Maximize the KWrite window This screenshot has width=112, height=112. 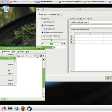pos(43,48)
